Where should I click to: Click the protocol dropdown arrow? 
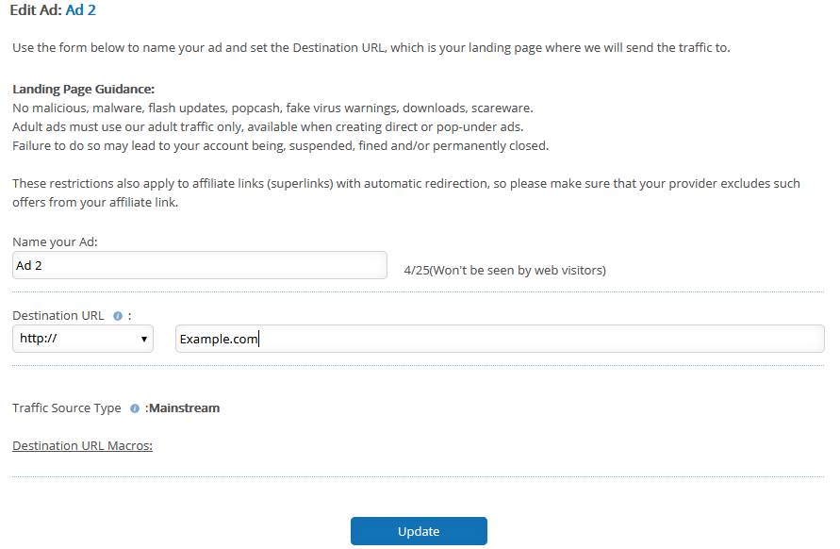coord(143,340)
